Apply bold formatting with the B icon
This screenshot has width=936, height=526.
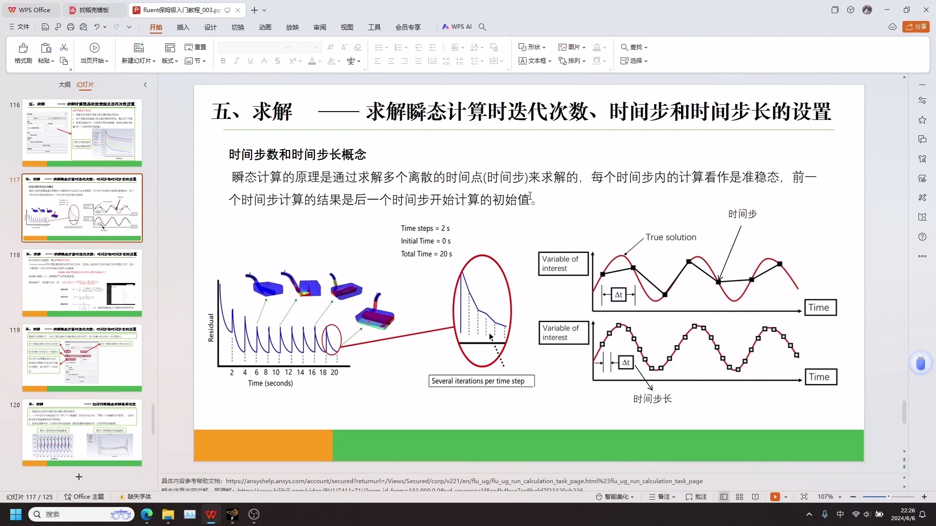[x=223, y=61]
